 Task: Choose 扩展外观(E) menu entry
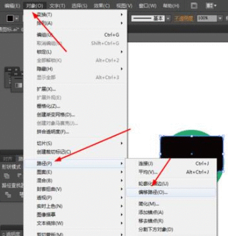tap(75, 98)
